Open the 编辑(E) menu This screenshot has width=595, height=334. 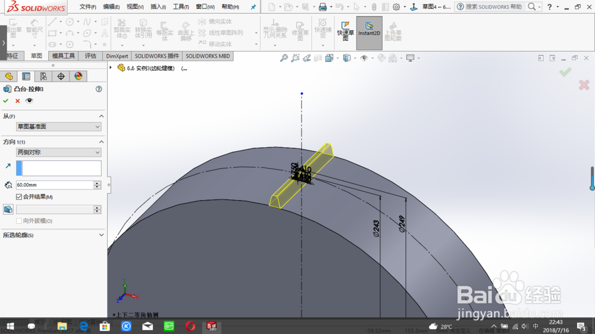point(111,7)
